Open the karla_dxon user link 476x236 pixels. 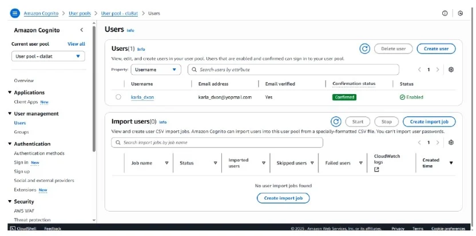[142, 97]
